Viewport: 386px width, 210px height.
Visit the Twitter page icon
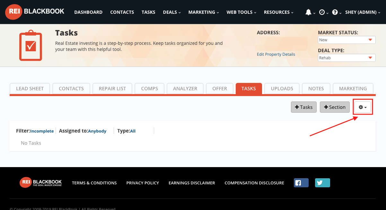pyautogui.click(x=322, y=183)
